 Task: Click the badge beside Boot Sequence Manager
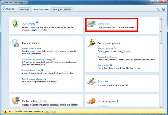(x=45, y=79)
